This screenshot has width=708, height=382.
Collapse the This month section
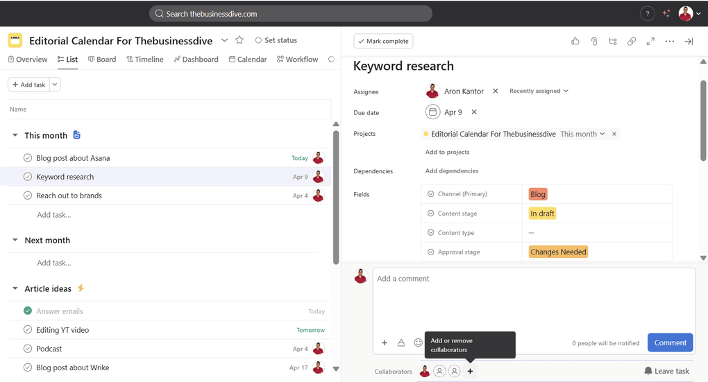pyautogui.click(x=15, y=135)
